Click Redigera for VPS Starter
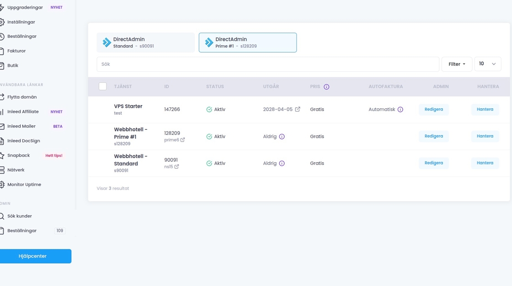Image resolution: width=512 pixels, height=286 pixels. coord(433,110)
